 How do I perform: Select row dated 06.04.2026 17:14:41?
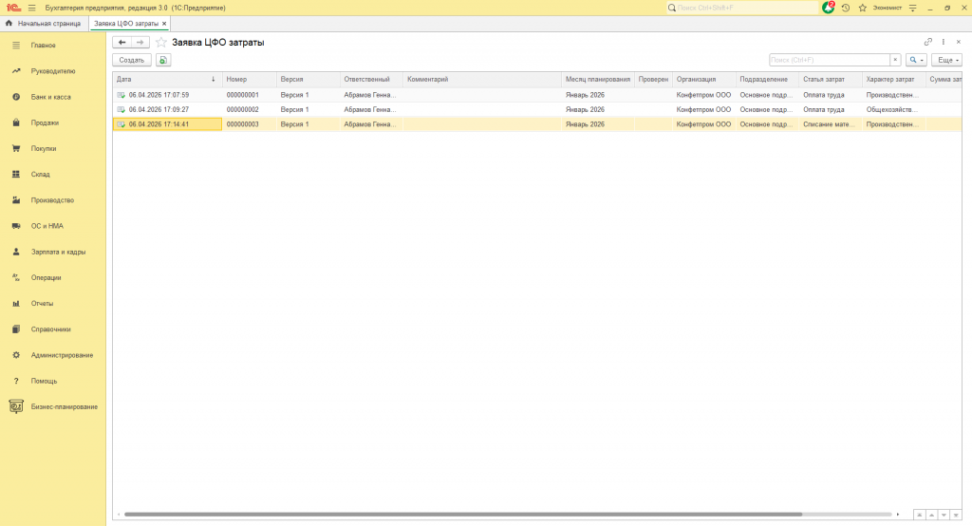[x=537, y=124]
